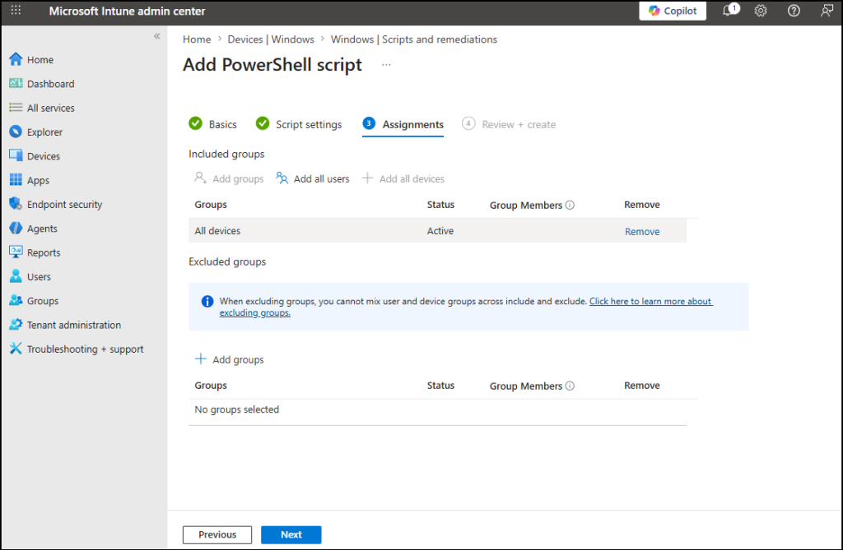This screenshot has height=550, width=843.
Task: Click the Next button
Action: tap(291, 534)
